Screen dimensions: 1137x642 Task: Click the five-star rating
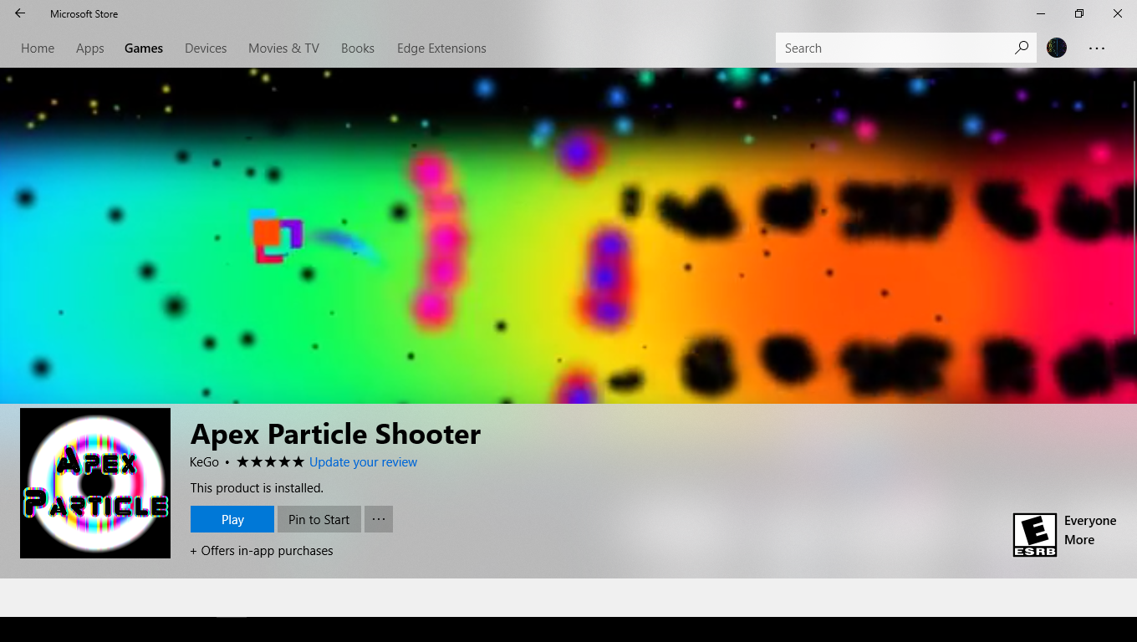[x=270, y=462]
